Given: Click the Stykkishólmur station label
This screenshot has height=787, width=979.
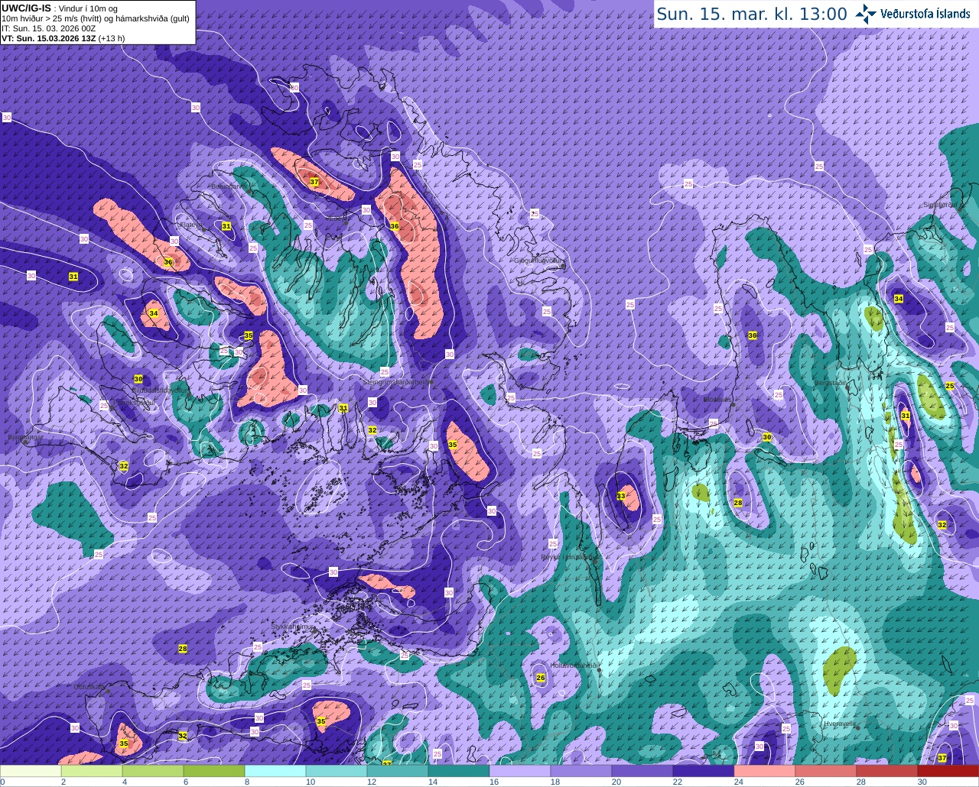Looking at the screenshot, I should tap(293, 627).
